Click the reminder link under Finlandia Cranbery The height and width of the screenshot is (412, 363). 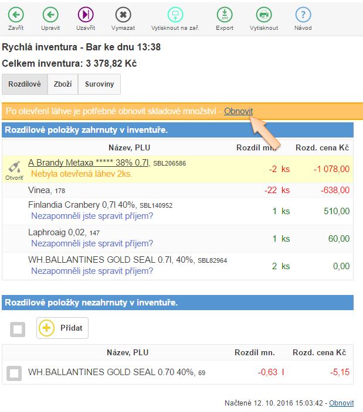pos(92,216)
